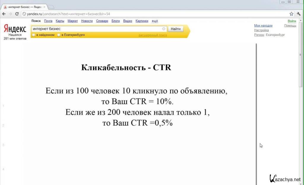Click the Яндекс logo
Image resolution: width=304 pixels, height=185 pixels.
tap(15, 29)
